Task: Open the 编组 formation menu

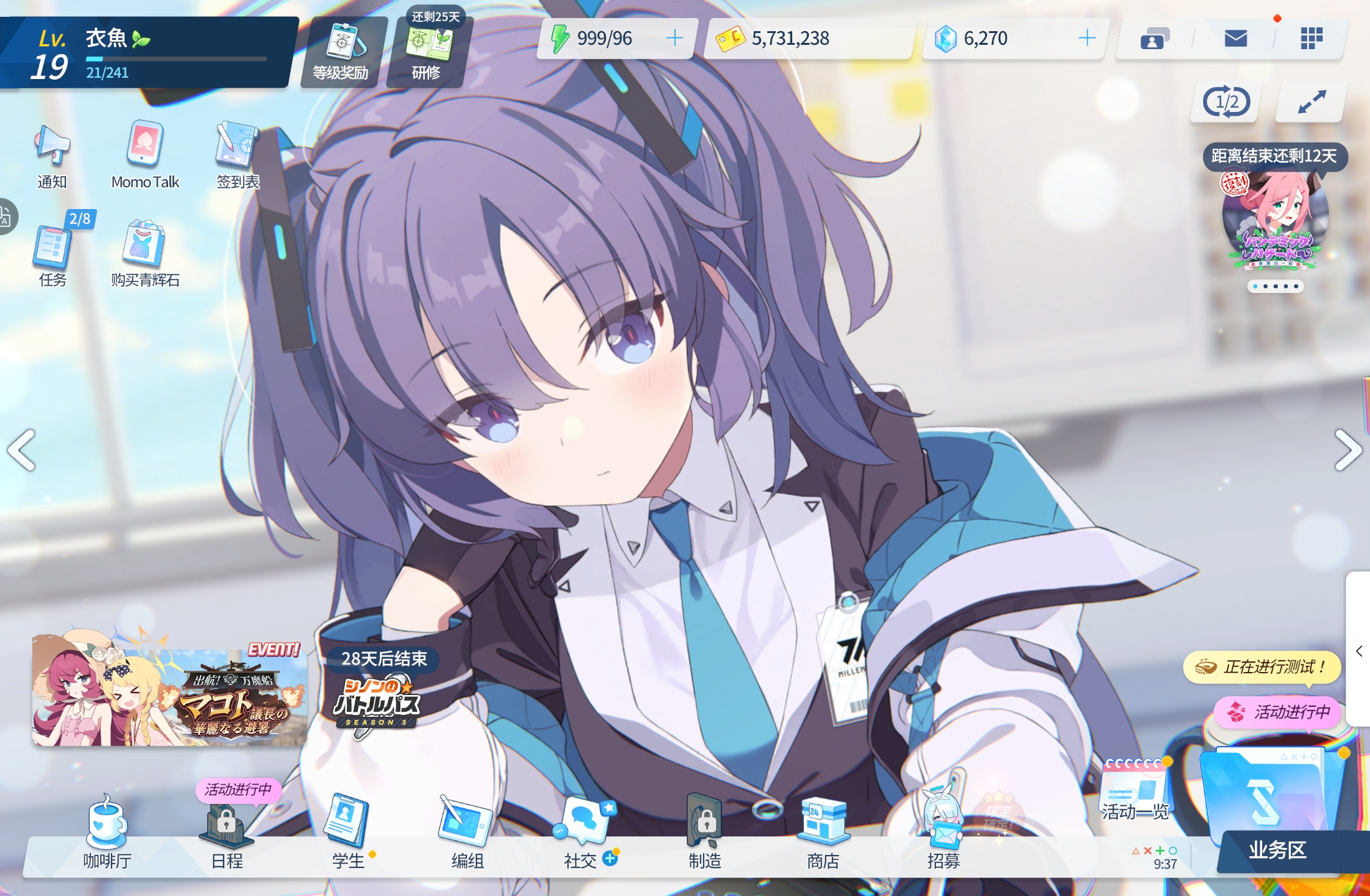Action: click(x=467, y=834)
